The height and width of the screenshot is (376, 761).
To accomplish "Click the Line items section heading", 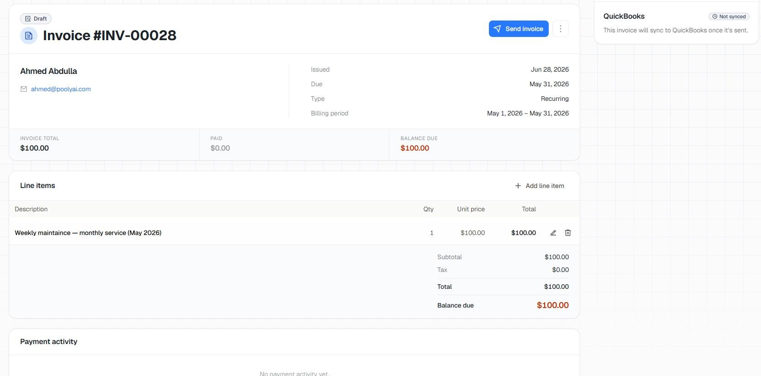I will [37, 186].
